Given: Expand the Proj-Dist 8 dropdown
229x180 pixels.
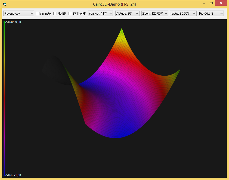Looking at the screenshot, I should pyautogui.click(x=211, y=13).
